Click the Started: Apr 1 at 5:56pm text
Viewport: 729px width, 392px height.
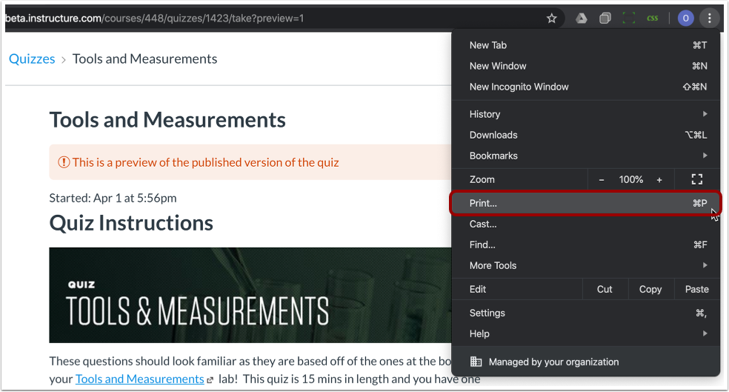[113, 198]
